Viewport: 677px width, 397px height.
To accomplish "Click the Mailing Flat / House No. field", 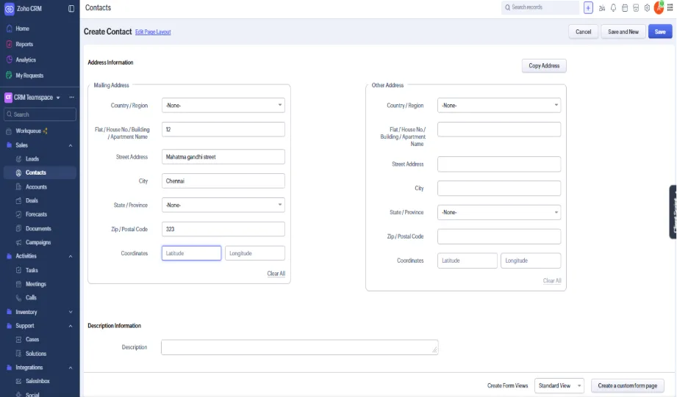I will point(223,129).
